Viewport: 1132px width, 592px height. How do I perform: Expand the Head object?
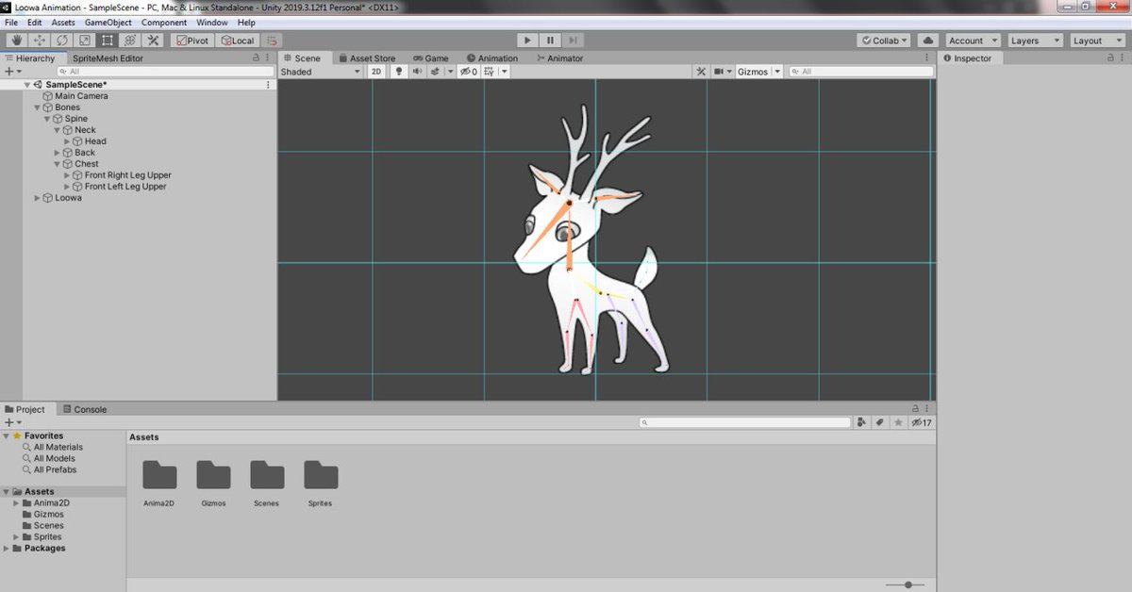(67, 141)
